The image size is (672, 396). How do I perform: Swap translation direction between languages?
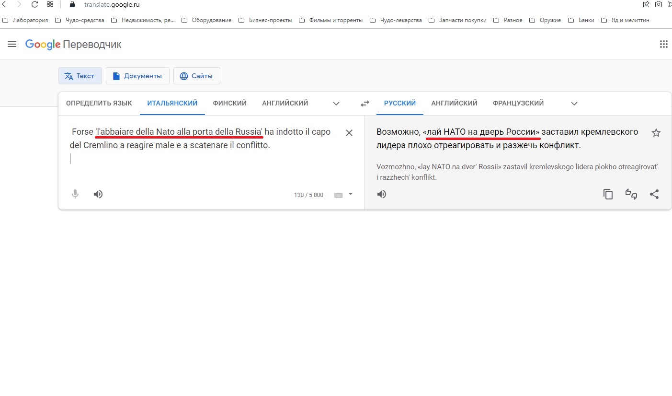coord(364,103)
